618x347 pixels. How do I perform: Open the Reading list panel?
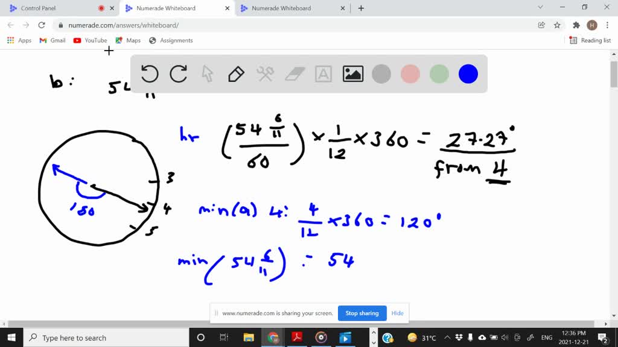[590, 40]
